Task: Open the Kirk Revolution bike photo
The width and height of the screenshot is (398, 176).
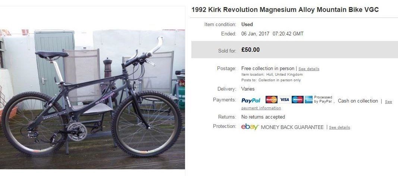Action: [93, 100]
